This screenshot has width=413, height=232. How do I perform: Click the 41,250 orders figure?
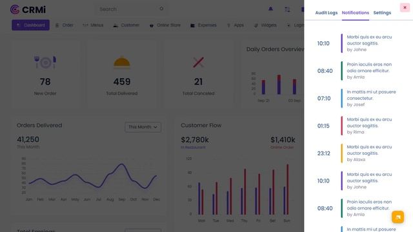pyautogui.click(x=28, y=139)
